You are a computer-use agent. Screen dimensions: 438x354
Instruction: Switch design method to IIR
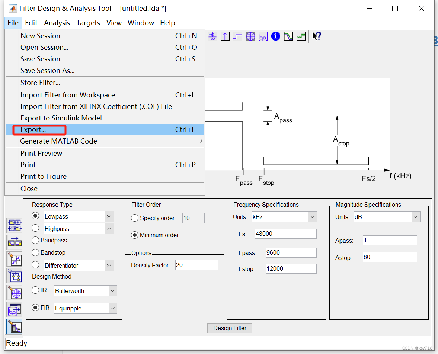click(x=35, y=290)
